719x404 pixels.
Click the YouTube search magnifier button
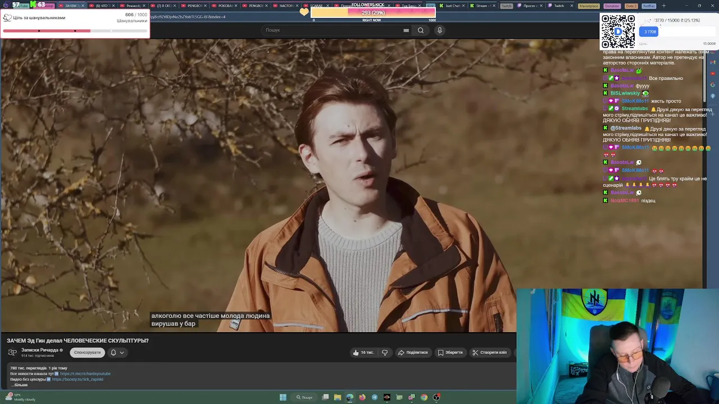[x=421, y=30]
